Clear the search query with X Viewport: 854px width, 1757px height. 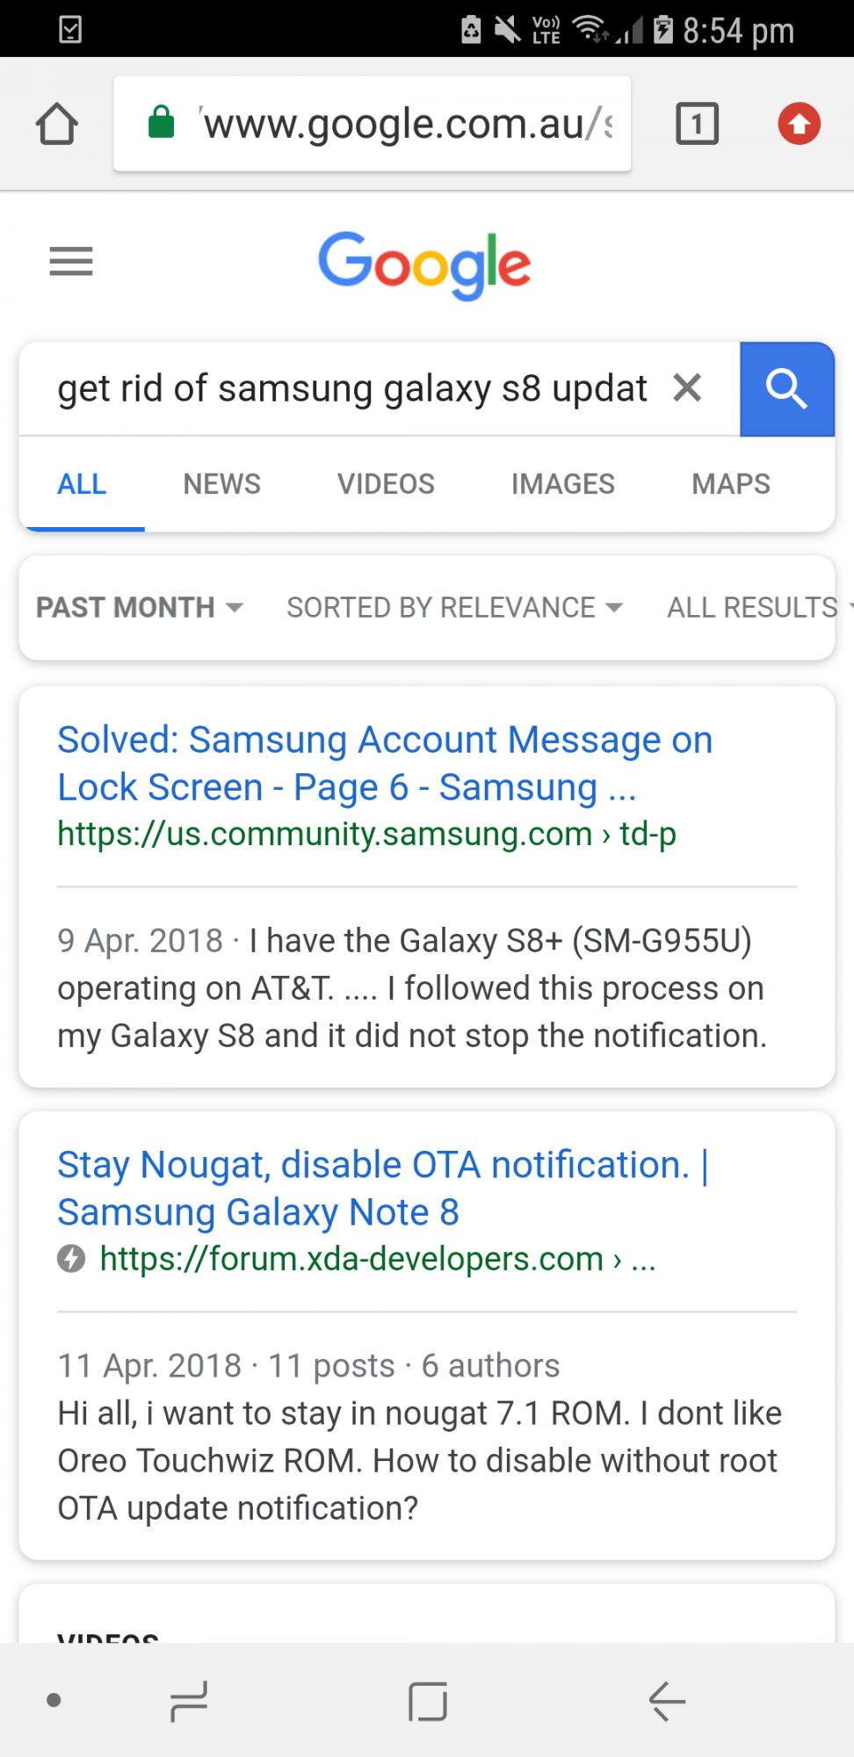pyautogui.click(x=687, y=387)
